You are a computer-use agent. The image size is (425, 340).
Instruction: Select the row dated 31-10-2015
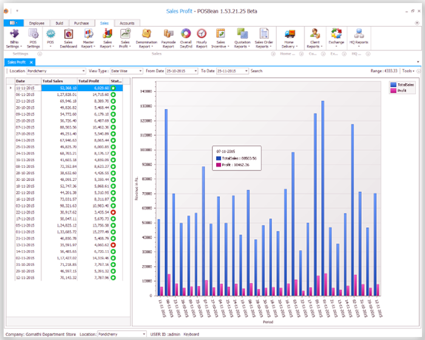pos(69,265)
